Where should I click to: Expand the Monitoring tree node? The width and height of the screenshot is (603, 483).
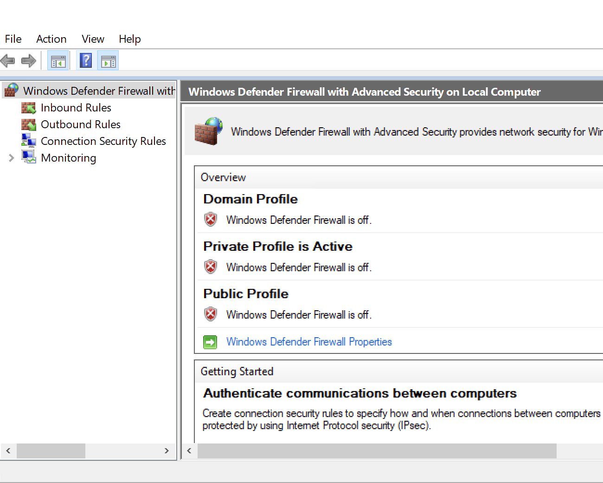[12, 158]
